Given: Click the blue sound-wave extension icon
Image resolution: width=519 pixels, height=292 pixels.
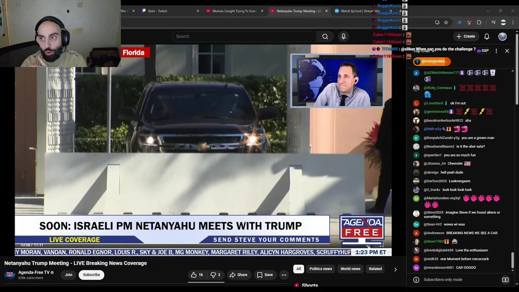Looking at the screenshot, I should point(459,22).
